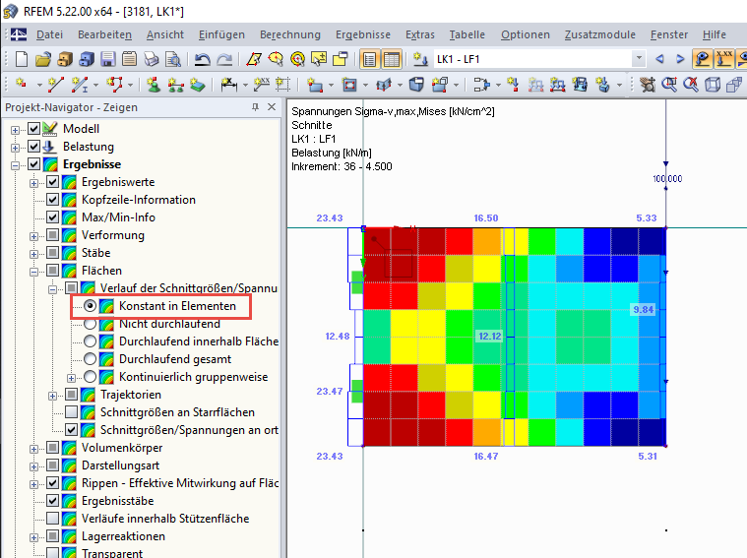Uncheck Kopfzeile-Information checkbox
The height and width of the screenshot is (558, 747).
(x=53, y=200)
